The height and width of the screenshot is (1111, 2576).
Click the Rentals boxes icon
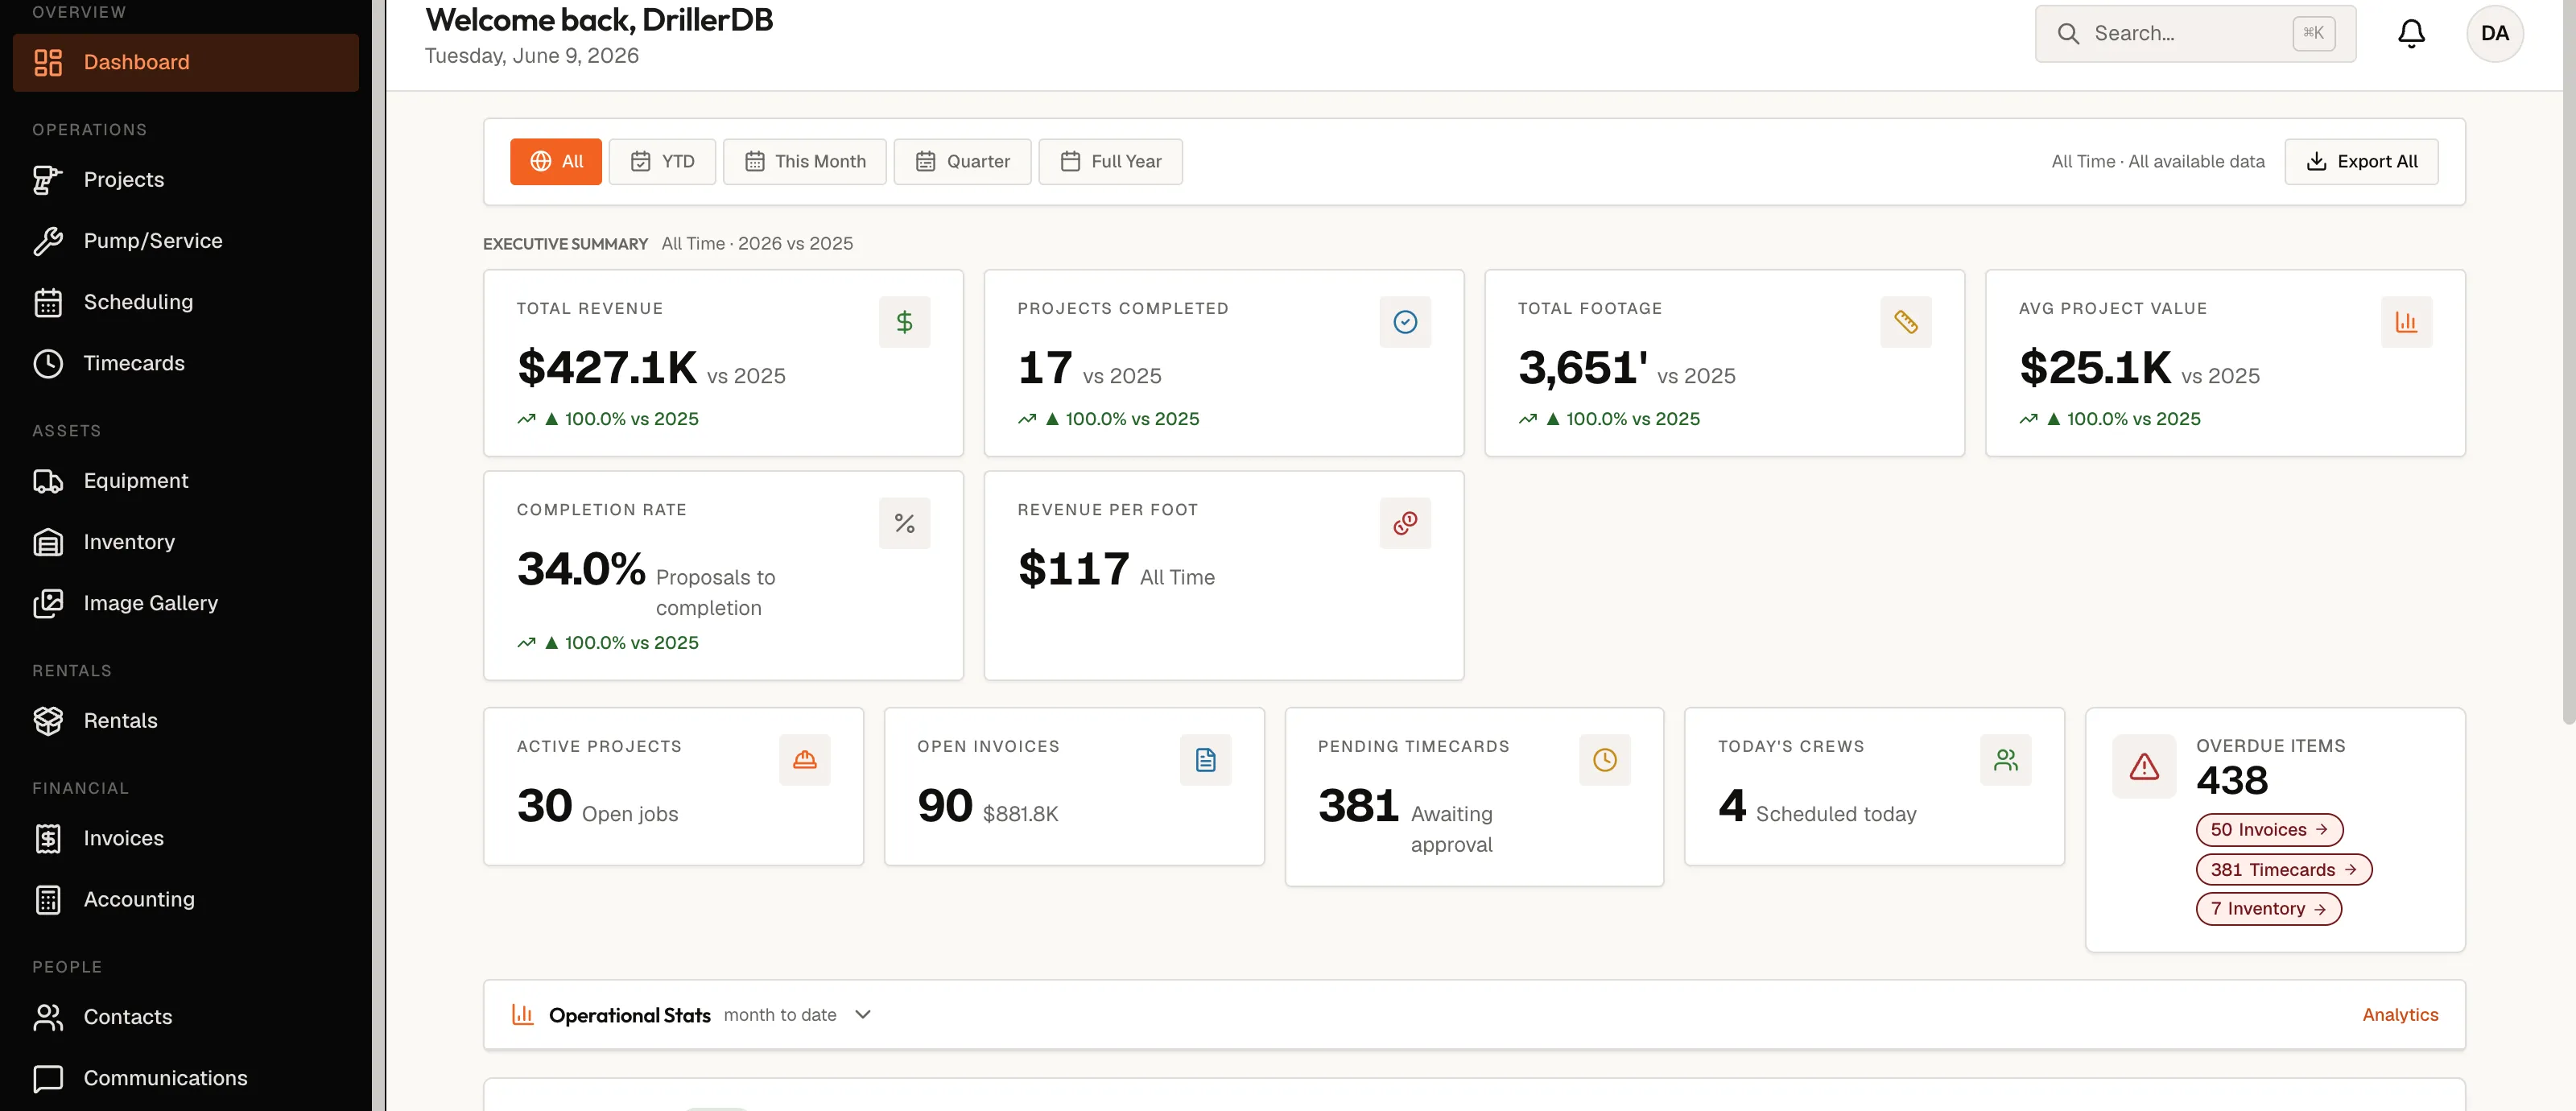(48, 721)
